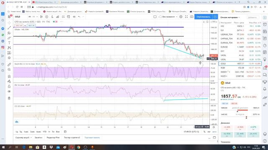Open the indicators menu
Viewport: 268px width, 150px height.
pyautogui.click(x=52, y=17)
